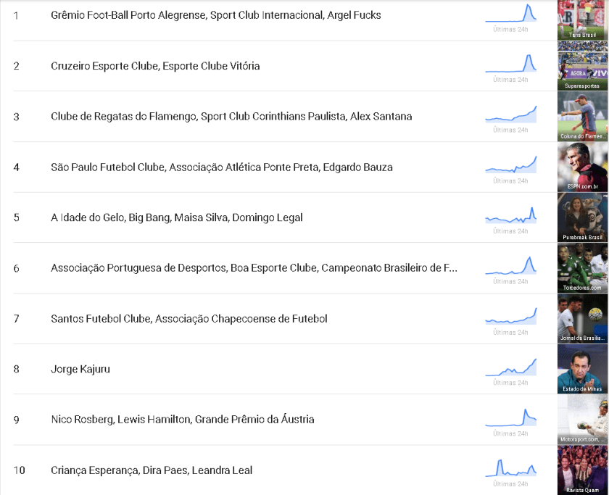Click the ESPN.com.br source thumbnail

pyautogui.click(x=582, y=167)
